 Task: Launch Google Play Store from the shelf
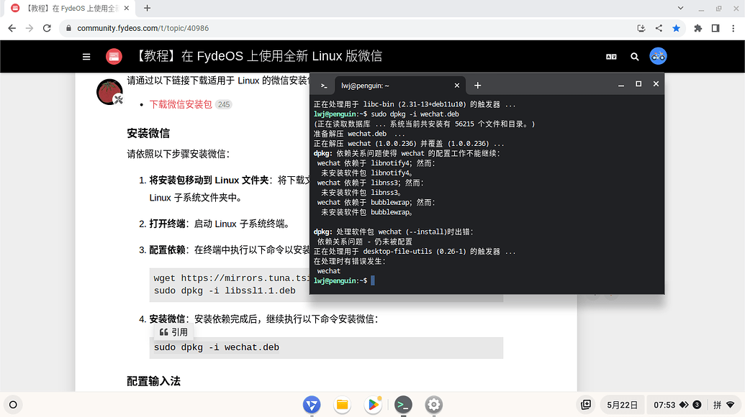(372, 405)
